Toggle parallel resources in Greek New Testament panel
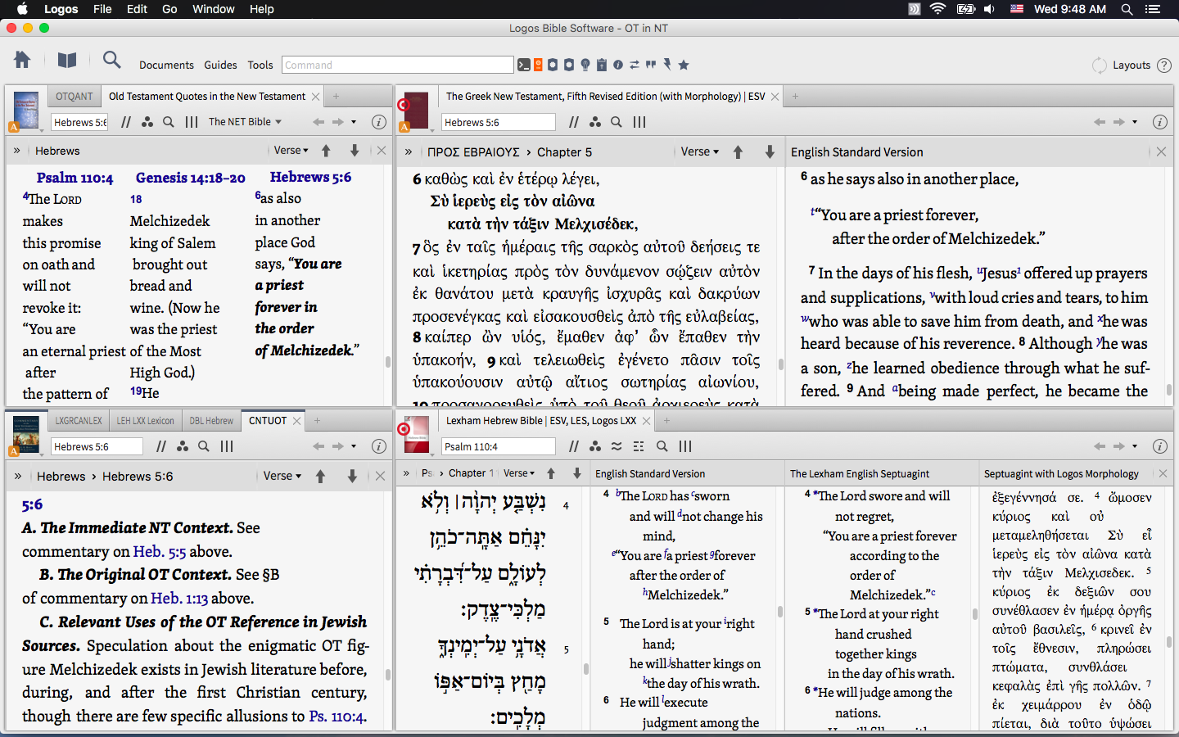Image resolution: width=1179 pixels, height=737 pixels. click(574, 122)
